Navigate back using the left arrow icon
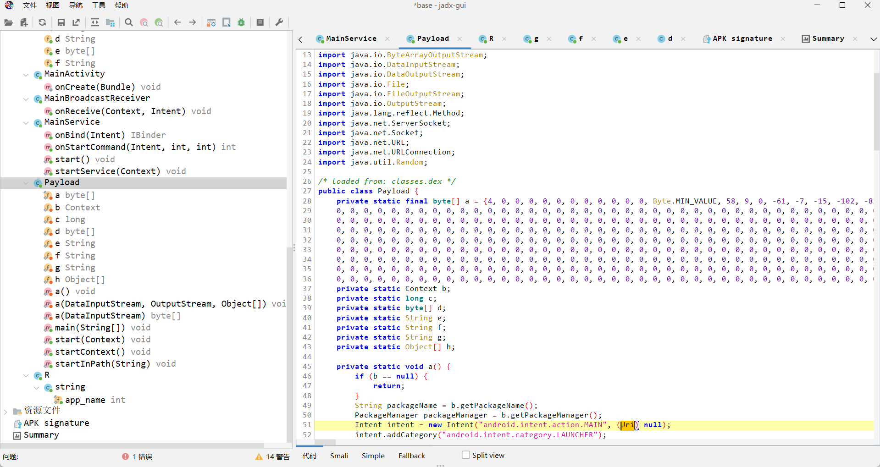880x467 pixels. pos(177,22)
